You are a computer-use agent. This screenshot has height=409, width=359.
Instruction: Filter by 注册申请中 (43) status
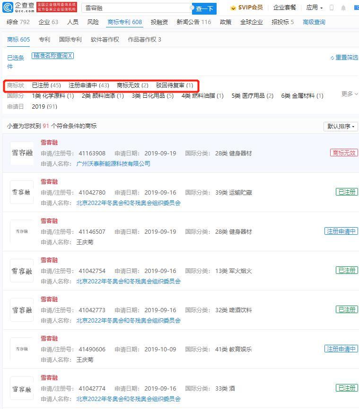tap(88, 85)
